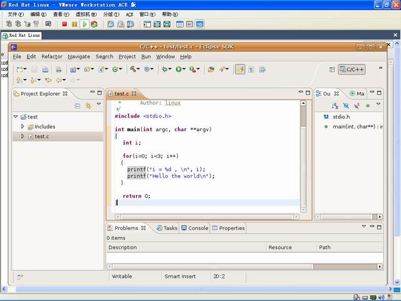Toggle Hide Fields in the Outline toolbar

click(346, 105)
